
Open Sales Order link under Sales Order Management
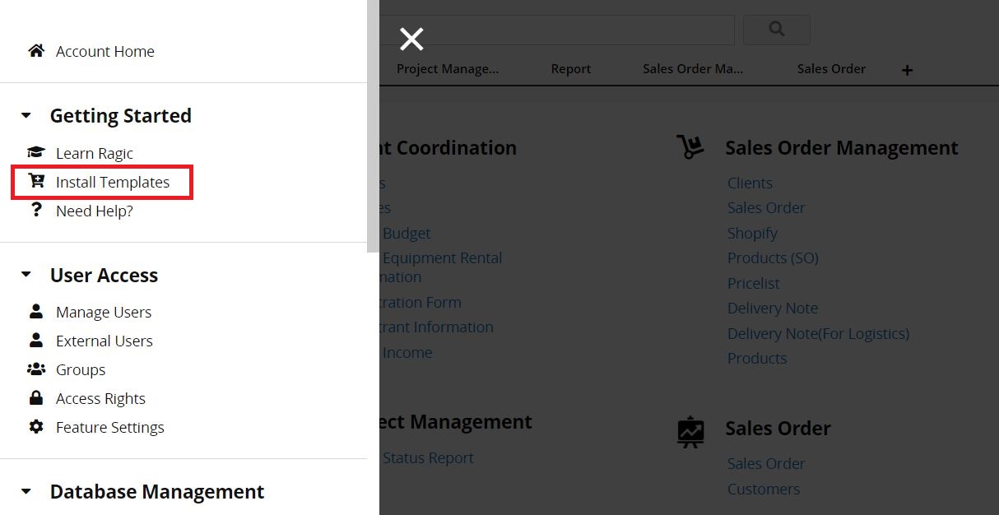766,208
